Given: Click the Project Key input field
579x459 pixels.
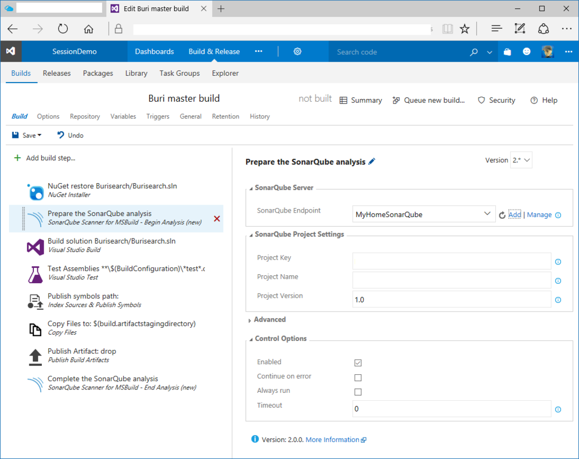Looking at the screenshot, I should (452, 262).
